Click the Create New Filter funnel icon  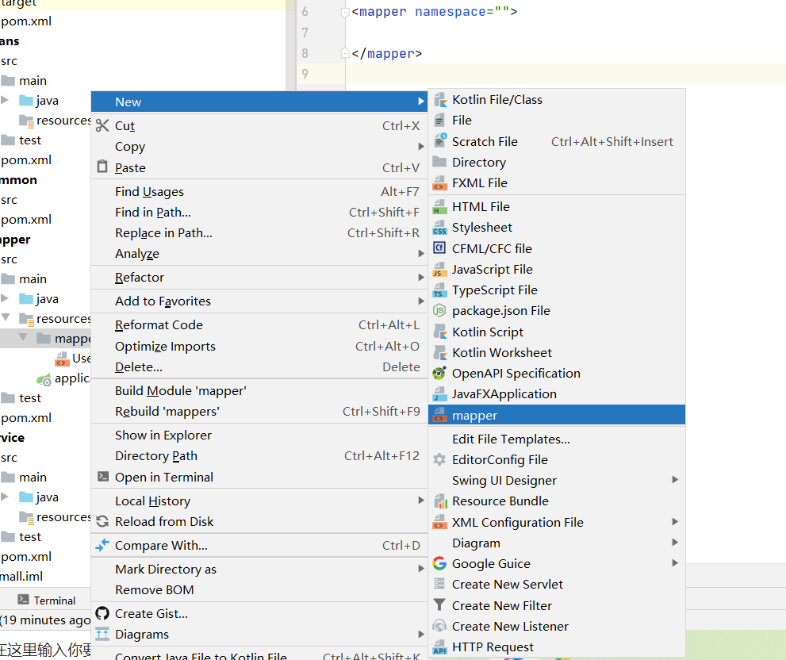click(x=439, y=605)
